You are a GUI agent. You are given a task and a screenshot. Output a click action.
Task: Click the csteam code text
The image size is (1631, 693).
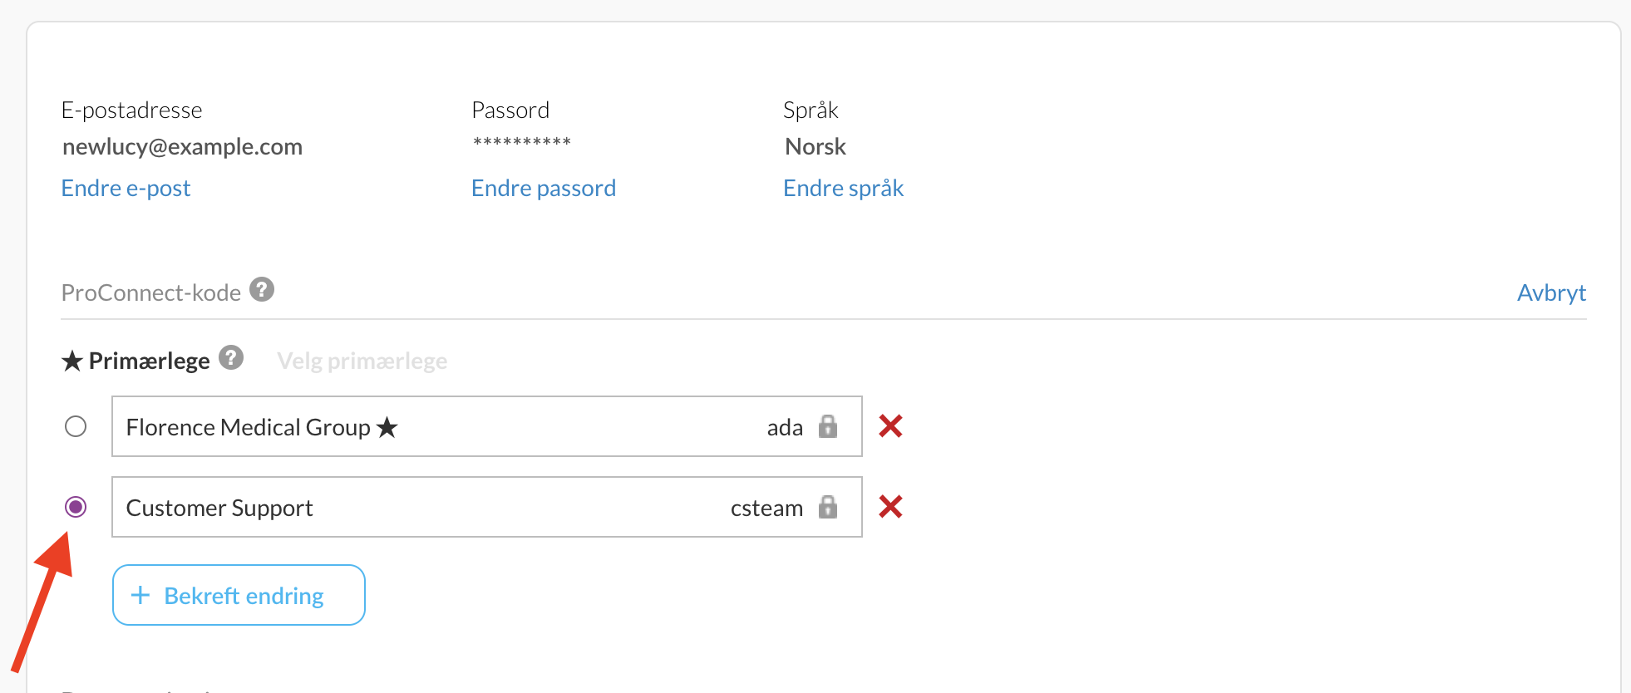click(766, 508)
